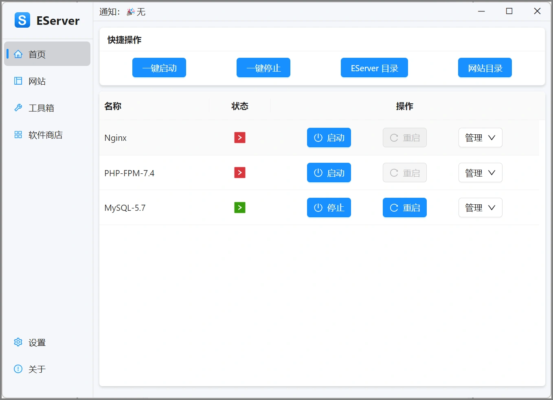Click the 一键停止 button

coord(263,68)
